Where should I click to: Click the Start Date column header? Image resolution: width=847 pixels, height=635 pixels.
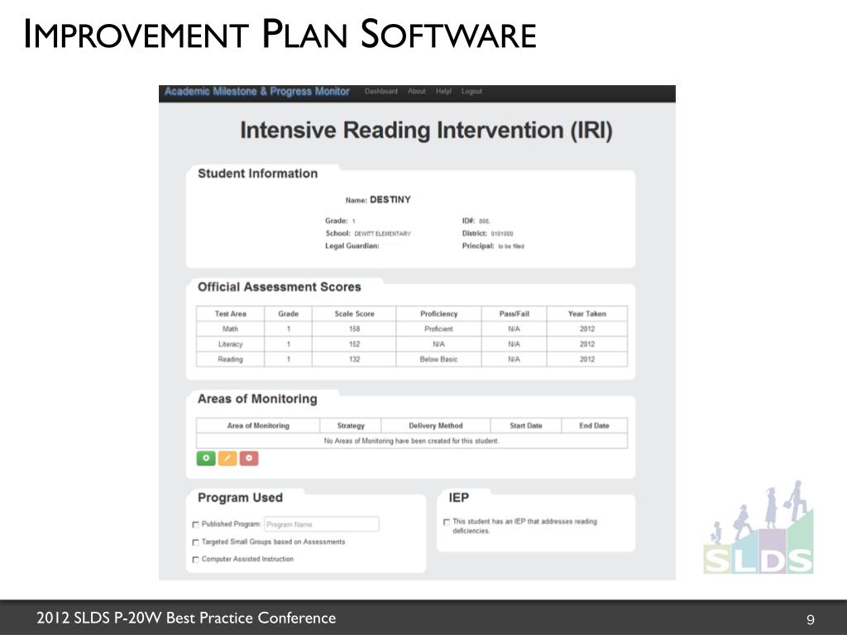tap(525, 426)
